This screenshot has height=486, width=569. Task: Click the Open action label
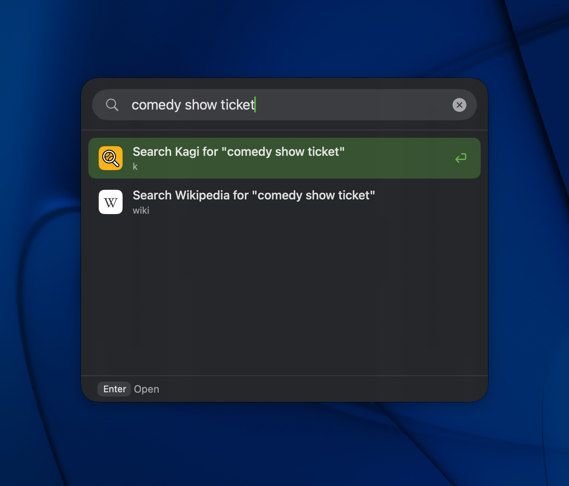[146, 389]
